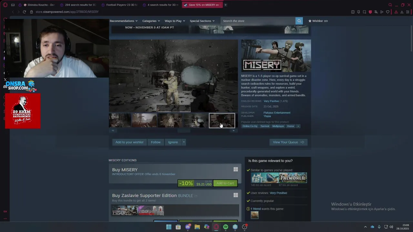Click Opera GX icon in the taskbar
413x232 pixels.
[216, 227]
